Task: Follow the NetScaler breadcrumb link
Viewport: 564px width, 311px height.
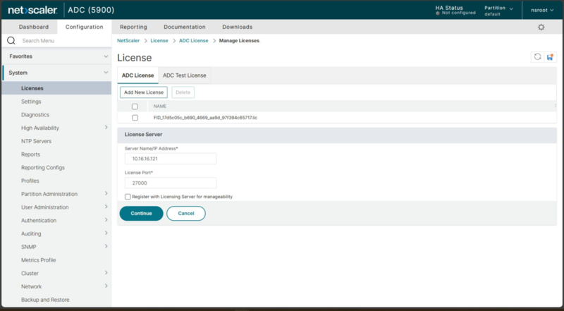Action: click(x=128, y=41)
